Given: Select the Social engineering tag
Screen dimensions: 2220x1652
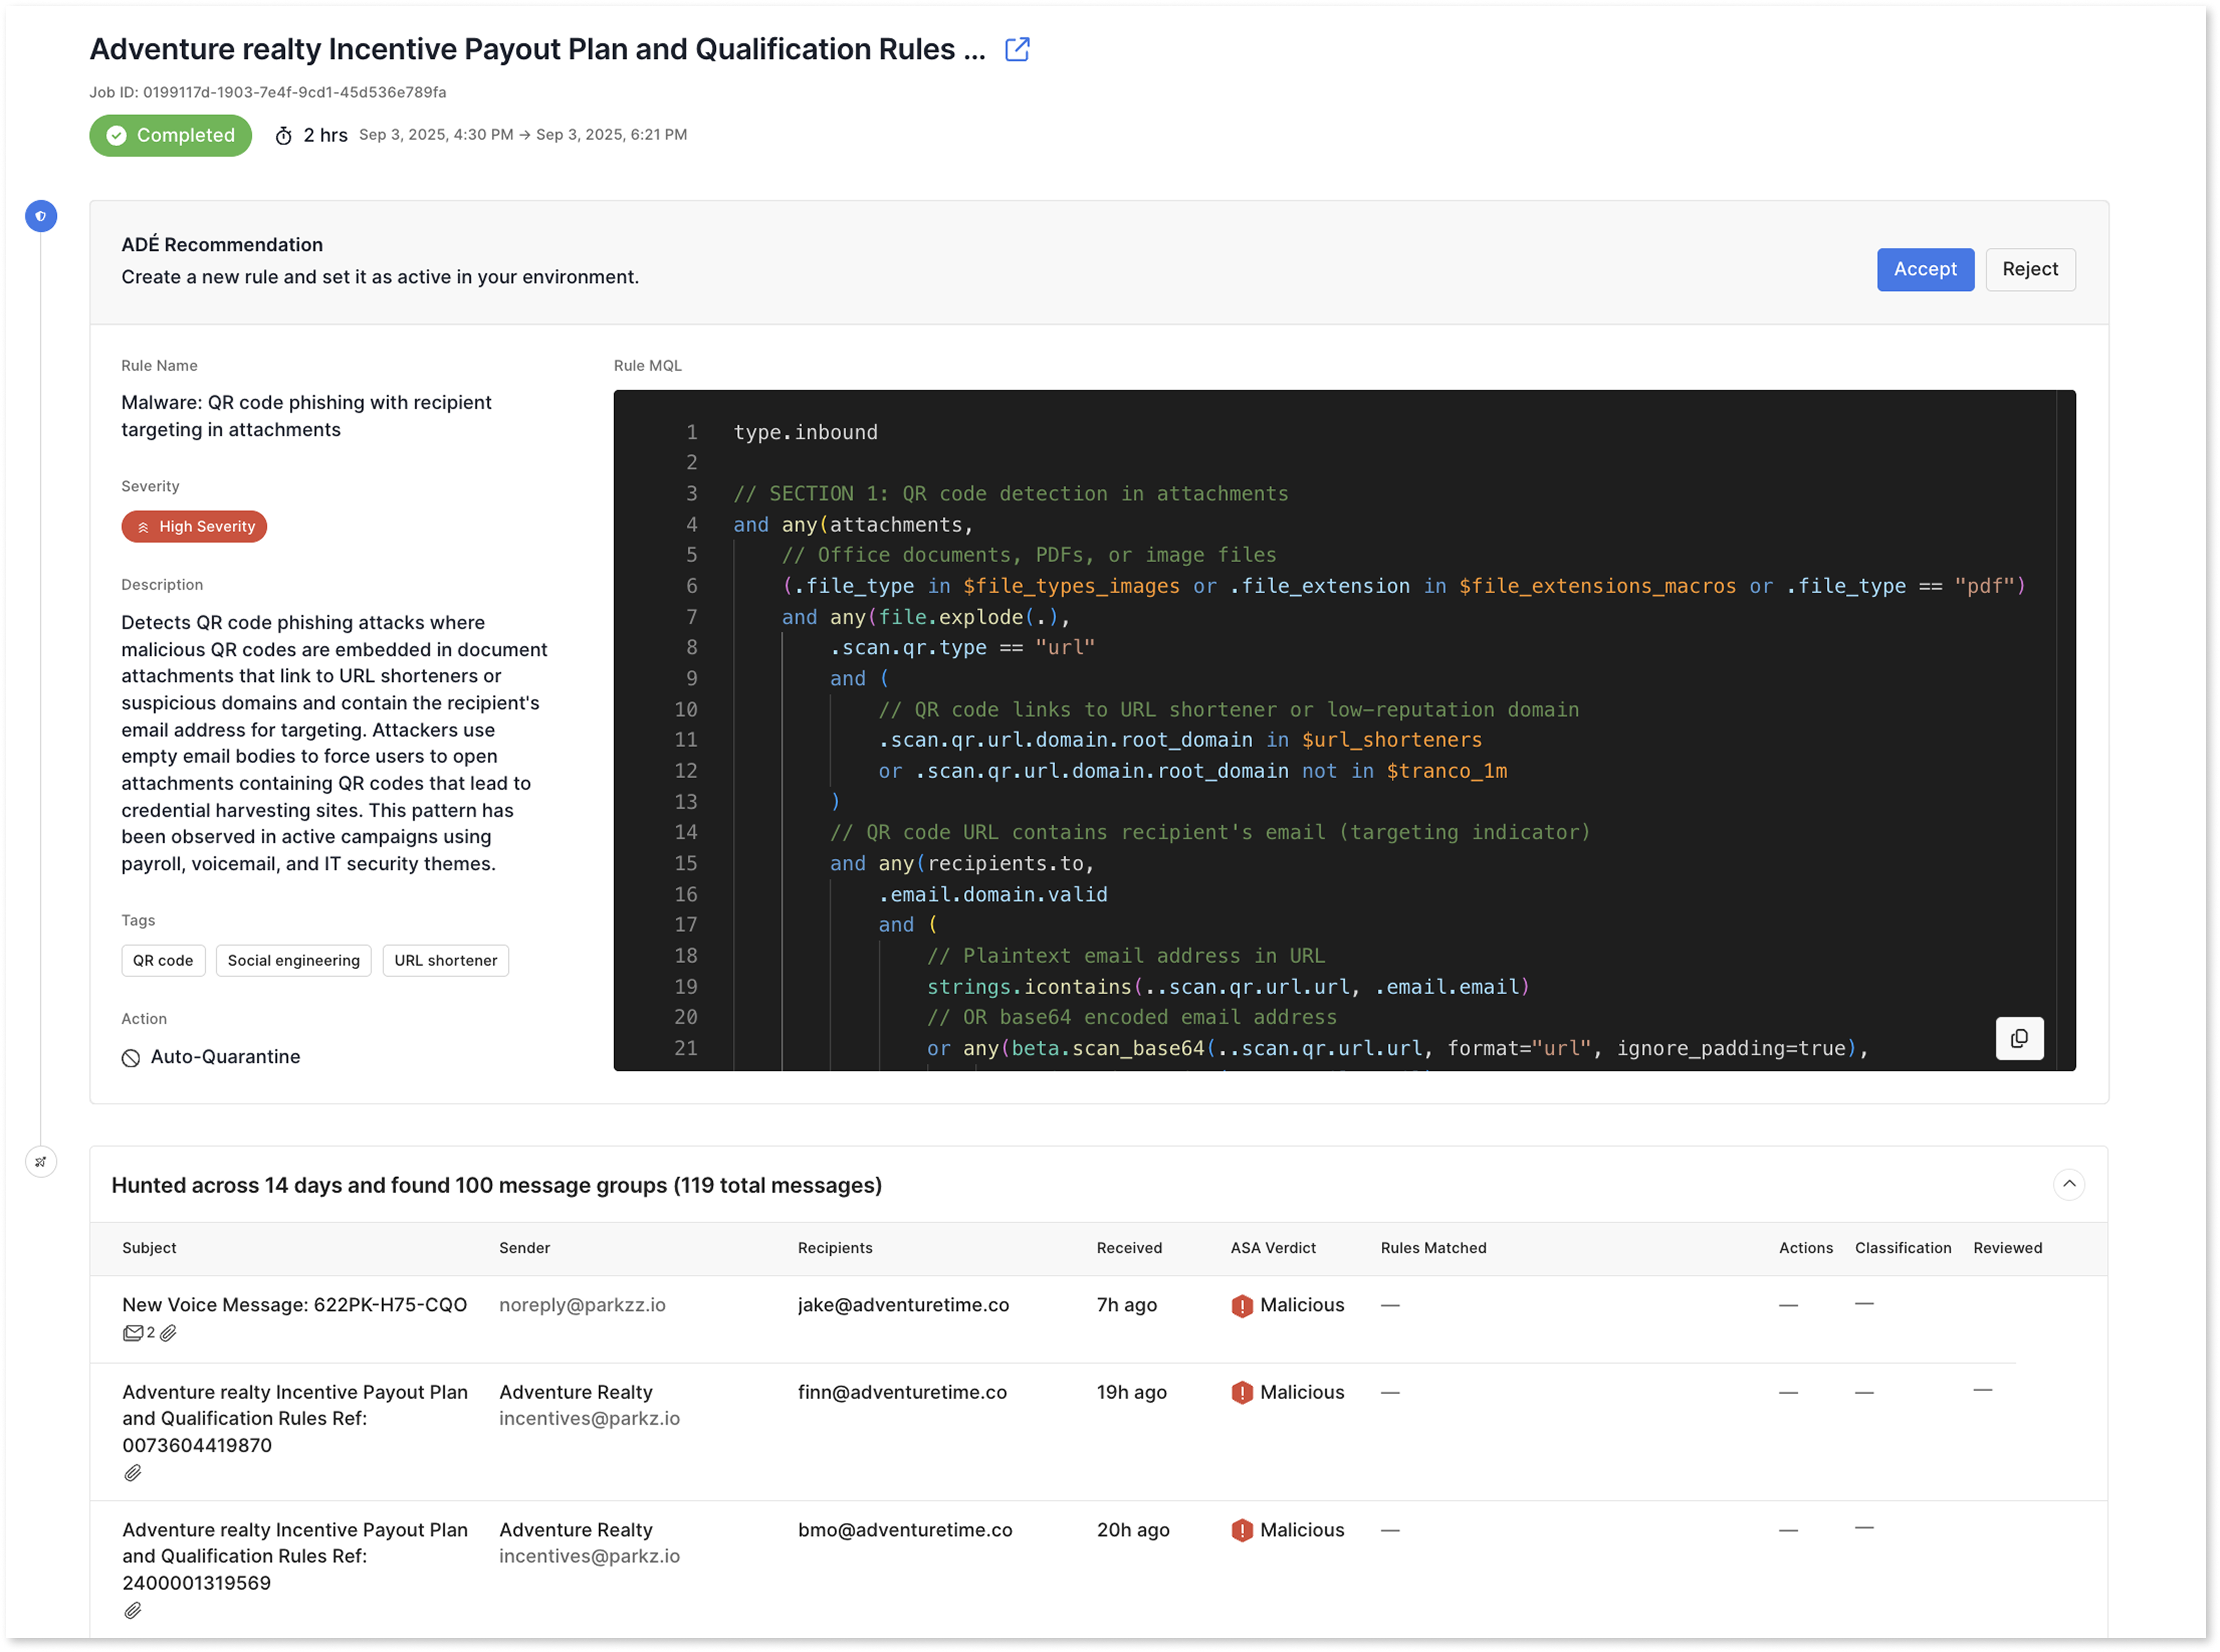Looking at the screenshot, I should coord(293,960).
